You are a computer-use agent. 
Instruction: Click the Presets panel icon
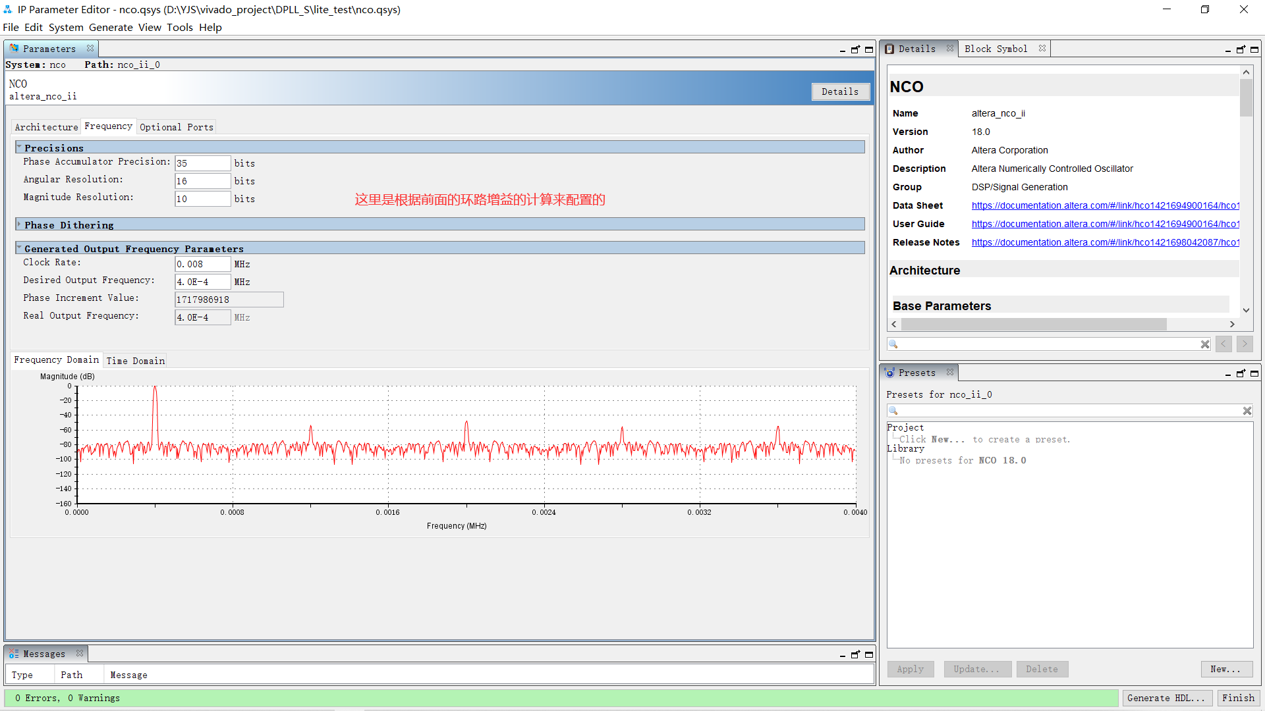(x=891, y=373)
